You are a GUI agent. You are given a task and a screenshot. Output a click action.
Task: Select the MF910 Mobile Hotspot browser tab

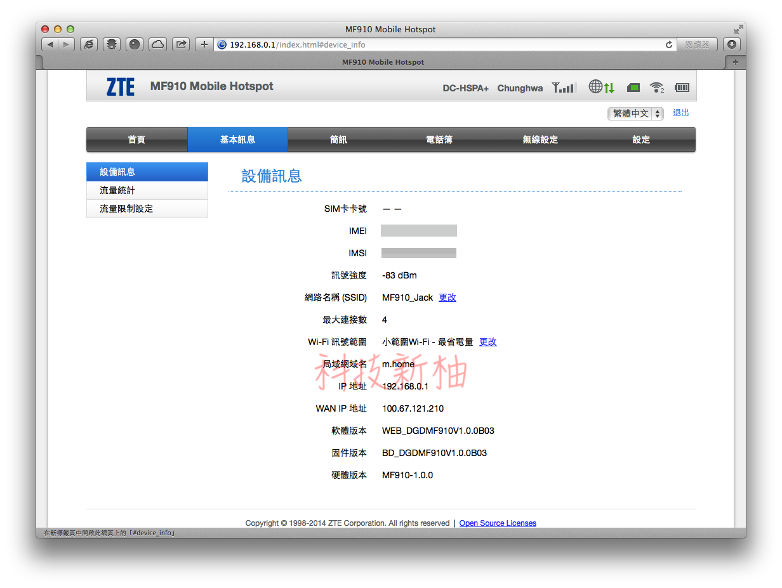(383, 62)
